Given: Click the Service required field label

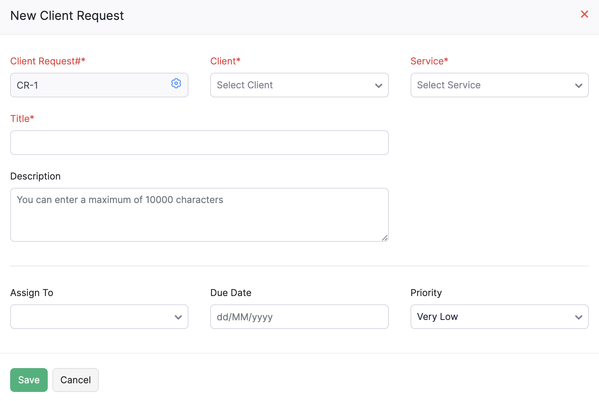Looking at the screenshot, I should (x=429, y=61).
